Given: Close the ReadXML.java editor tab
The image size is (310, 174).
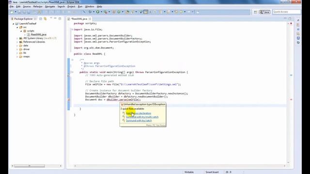Looking at the screenshot, I should 90,19.
